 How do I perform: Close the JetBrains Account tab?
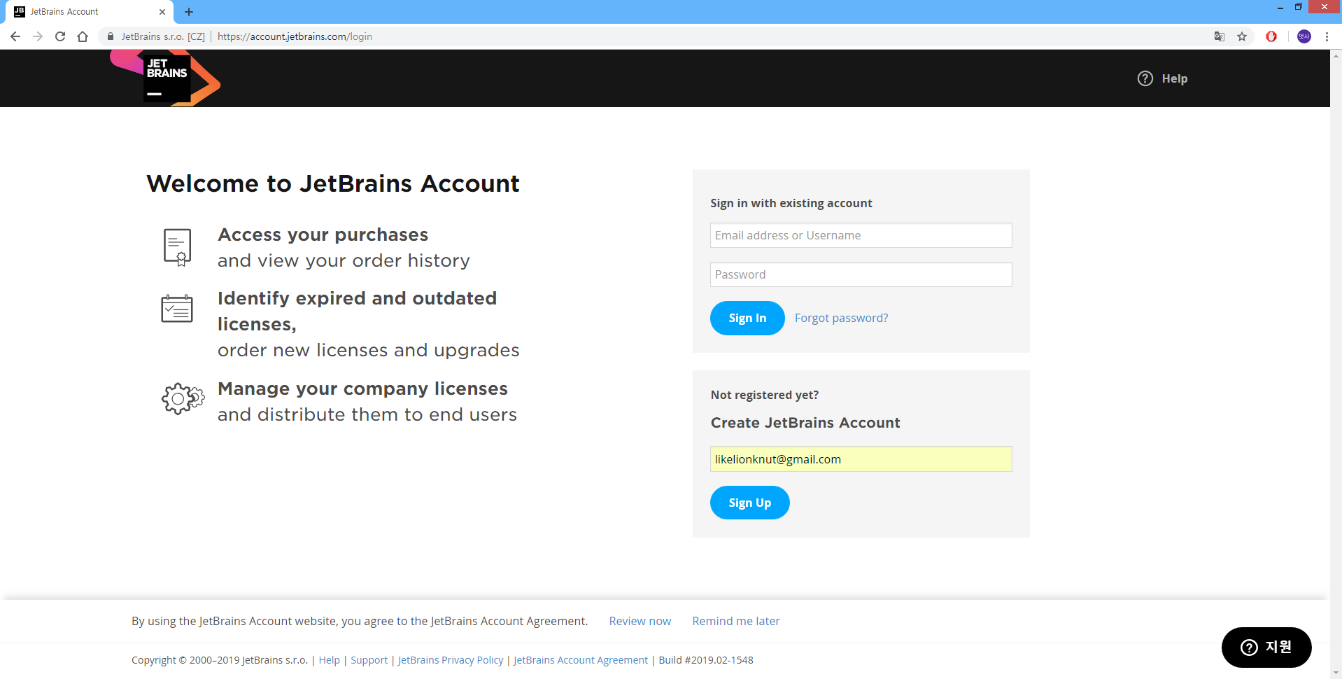[162, 12]
